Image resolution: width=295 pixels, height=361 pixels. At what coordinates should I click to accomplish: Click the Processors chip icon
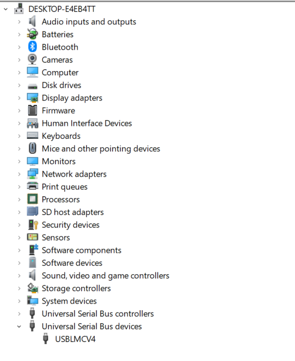point(33,199)
